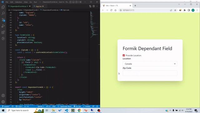This screenshot has height=113, width=200.
Task: Click the synchronize changes icon in status bar
Action: [x=12, y=106]
